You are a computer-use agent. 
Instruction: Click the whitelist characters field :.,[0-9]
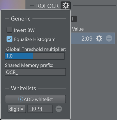[40, 109]
